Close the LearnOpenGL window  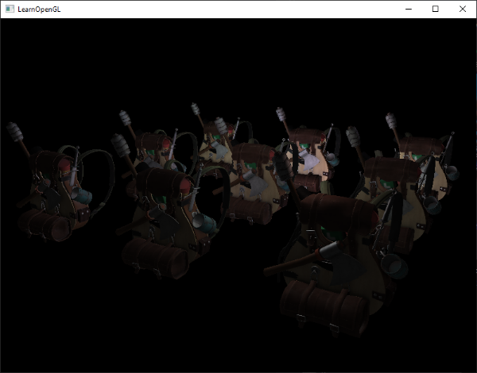click(463, 9)
